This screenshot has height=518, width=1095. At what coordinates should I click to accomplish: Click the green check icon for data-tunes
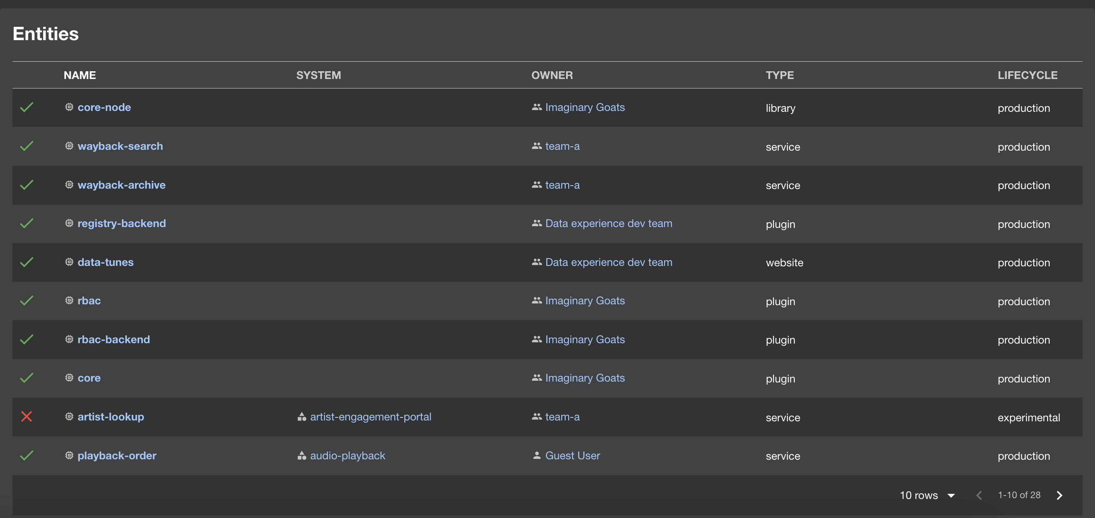[x=27, y=262]
